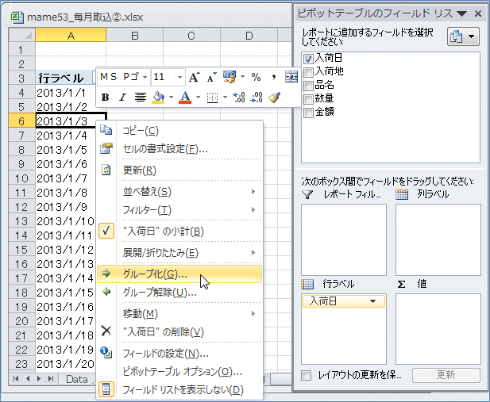Open the 並べ替え(S) submenu
This screenshot has height=402, width=490.
pyautogui.click(x=179, y=191)
